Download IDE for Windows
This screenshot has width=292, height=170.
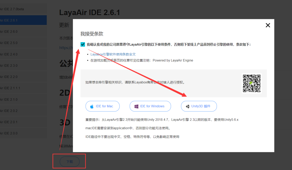(x=150, y=106)
